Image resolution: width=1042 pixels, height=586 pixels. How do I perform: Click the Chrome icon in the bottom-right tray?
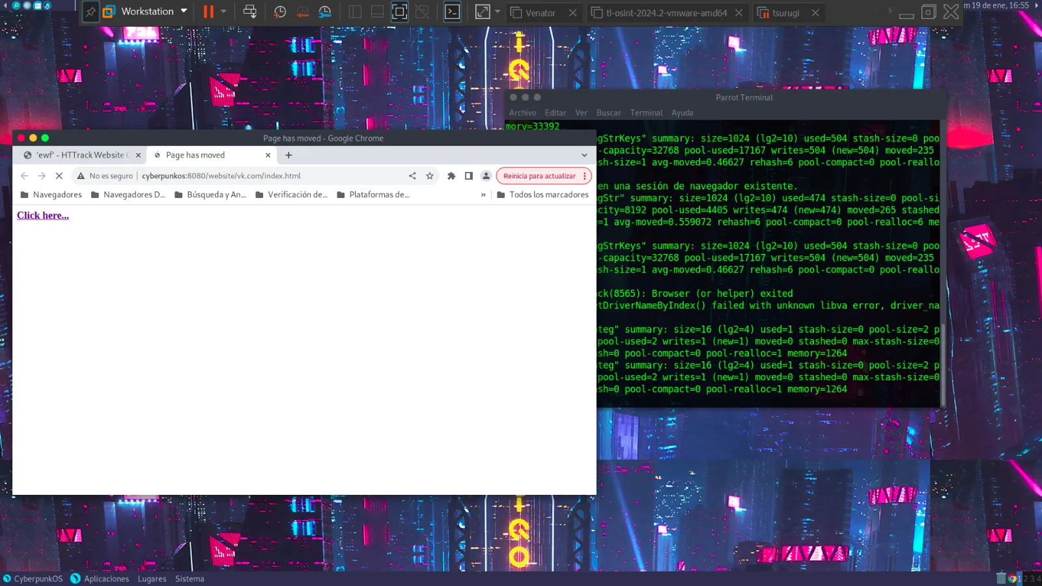1012,578
